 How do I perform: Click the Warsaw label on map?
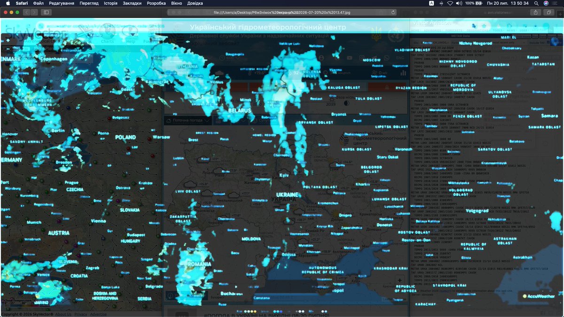pos(161,137)
